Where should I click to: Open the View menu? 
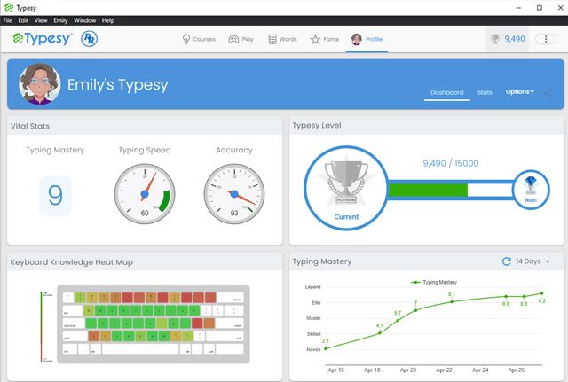(41, 19)
